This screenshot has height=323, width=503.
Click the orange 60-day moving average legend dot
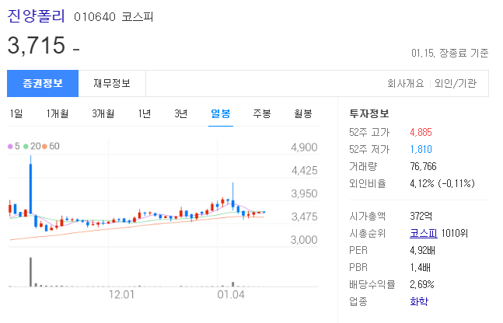coord(44,147)
